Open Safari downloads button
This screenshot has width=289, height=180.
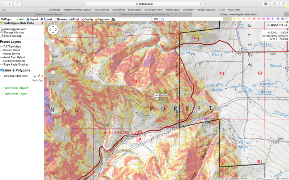coord(266,4)
